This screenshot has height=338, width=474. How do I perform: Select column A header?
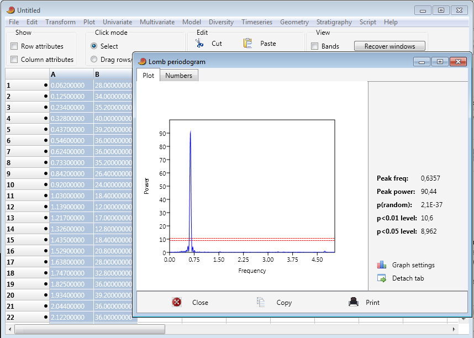point(72,75)
